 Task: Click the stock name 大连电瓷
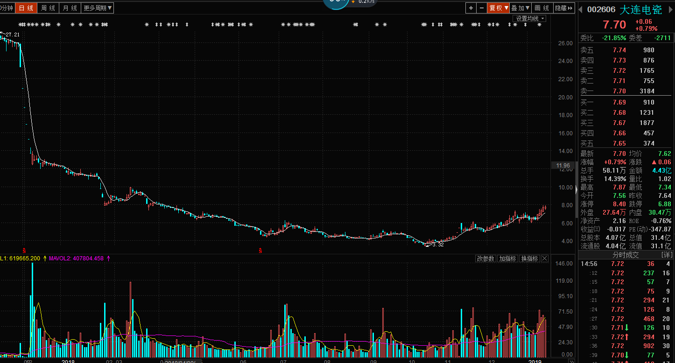(641, 10)
